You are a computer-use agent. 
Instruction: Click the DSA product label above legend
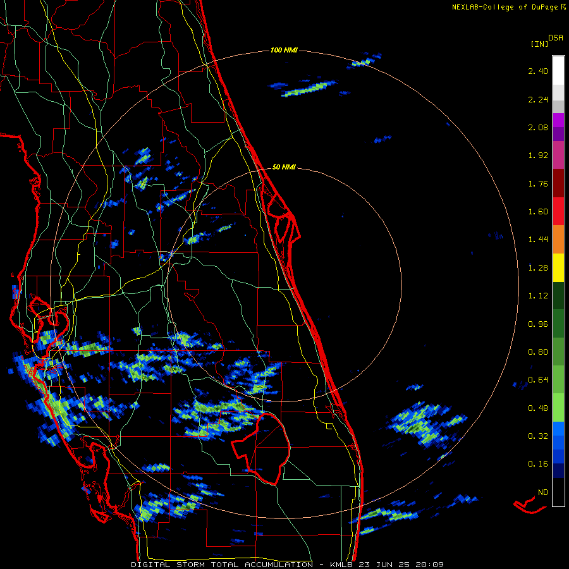click(x=556, y=38)
